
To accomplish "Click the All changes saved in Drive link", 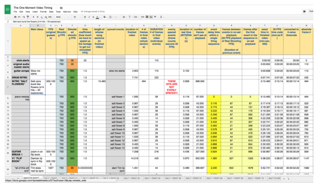I will [93, 12].
